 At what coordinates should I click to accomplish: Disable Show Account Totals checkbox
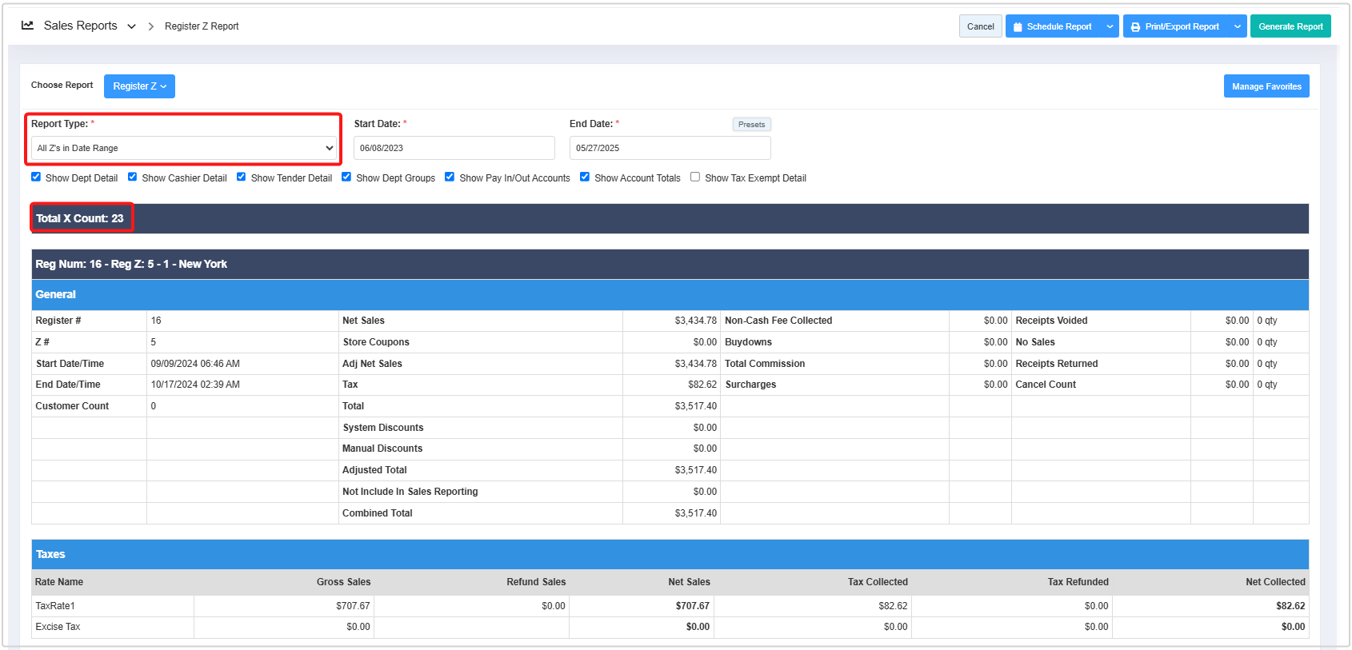[x=585, y=177]
